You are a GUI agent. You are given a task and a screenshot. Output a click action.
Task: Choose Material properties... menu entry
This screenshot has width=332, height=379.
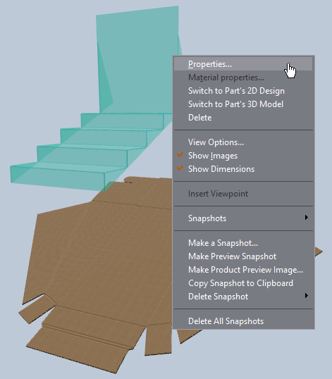point(243,77)
